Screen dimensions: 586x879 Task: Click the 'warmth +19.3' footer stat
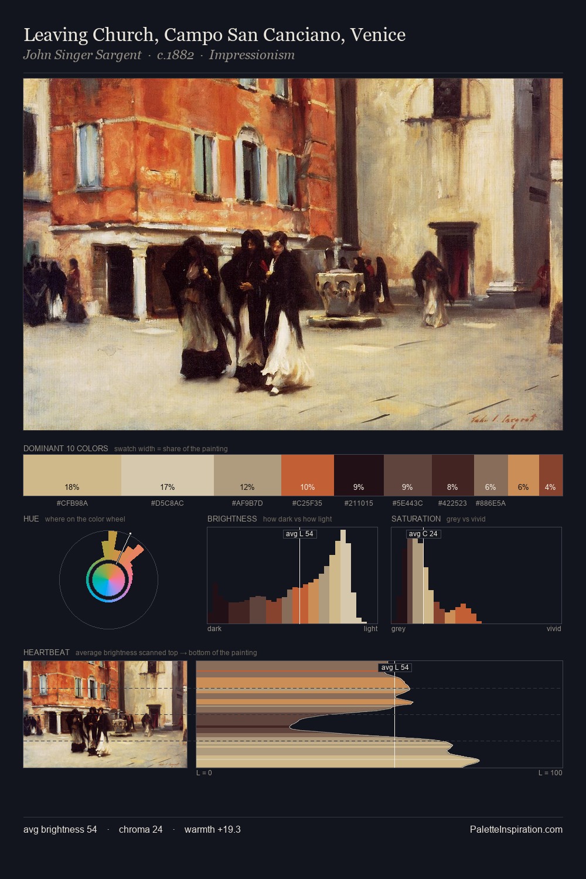[213, 830]
